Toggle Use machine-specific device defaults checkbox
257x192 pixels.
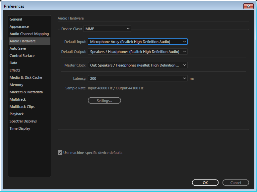coord(60,153)
